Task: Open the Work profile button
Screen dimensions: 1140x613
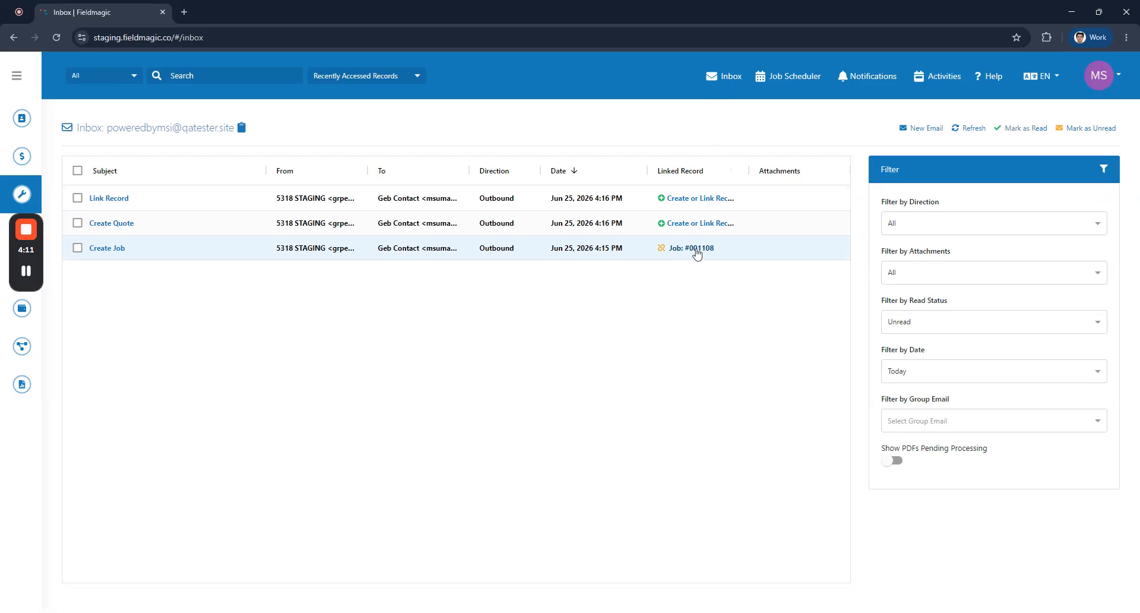Action: pos(1090,37)
